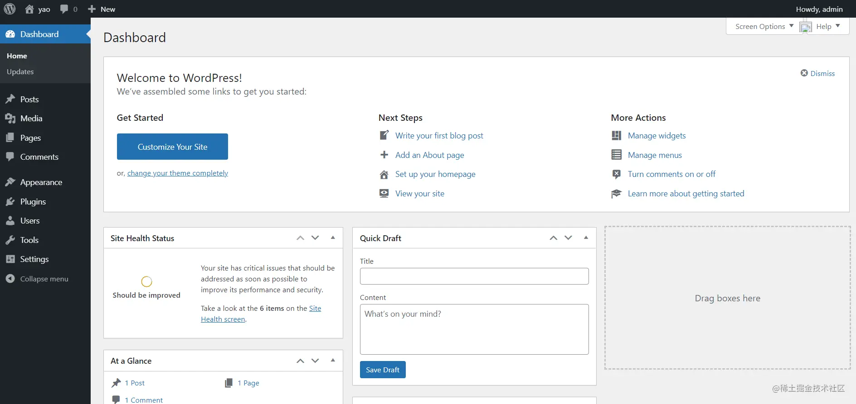
Task: Click the Site Health progress circle
Action: [x=146, y=282]
